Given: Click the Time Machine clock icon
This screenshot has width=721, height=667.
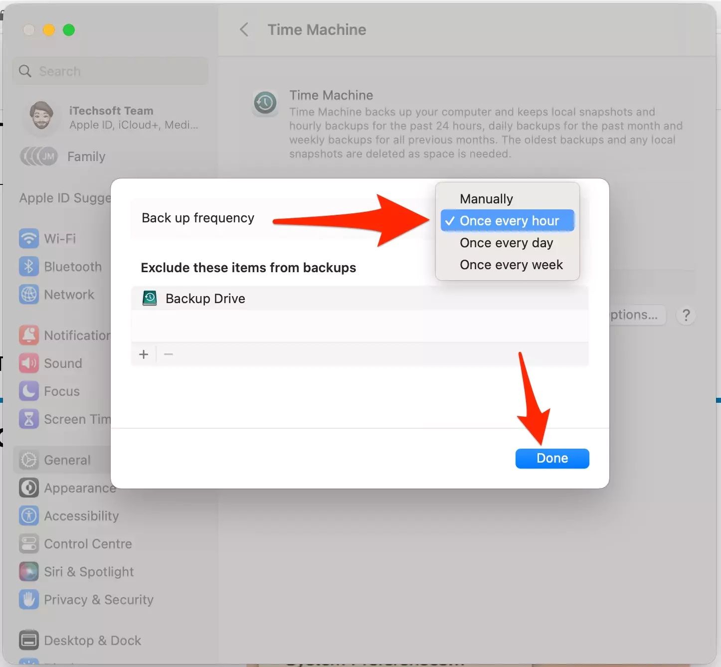Looking at the screenshot, I should (x=265, y=103).
